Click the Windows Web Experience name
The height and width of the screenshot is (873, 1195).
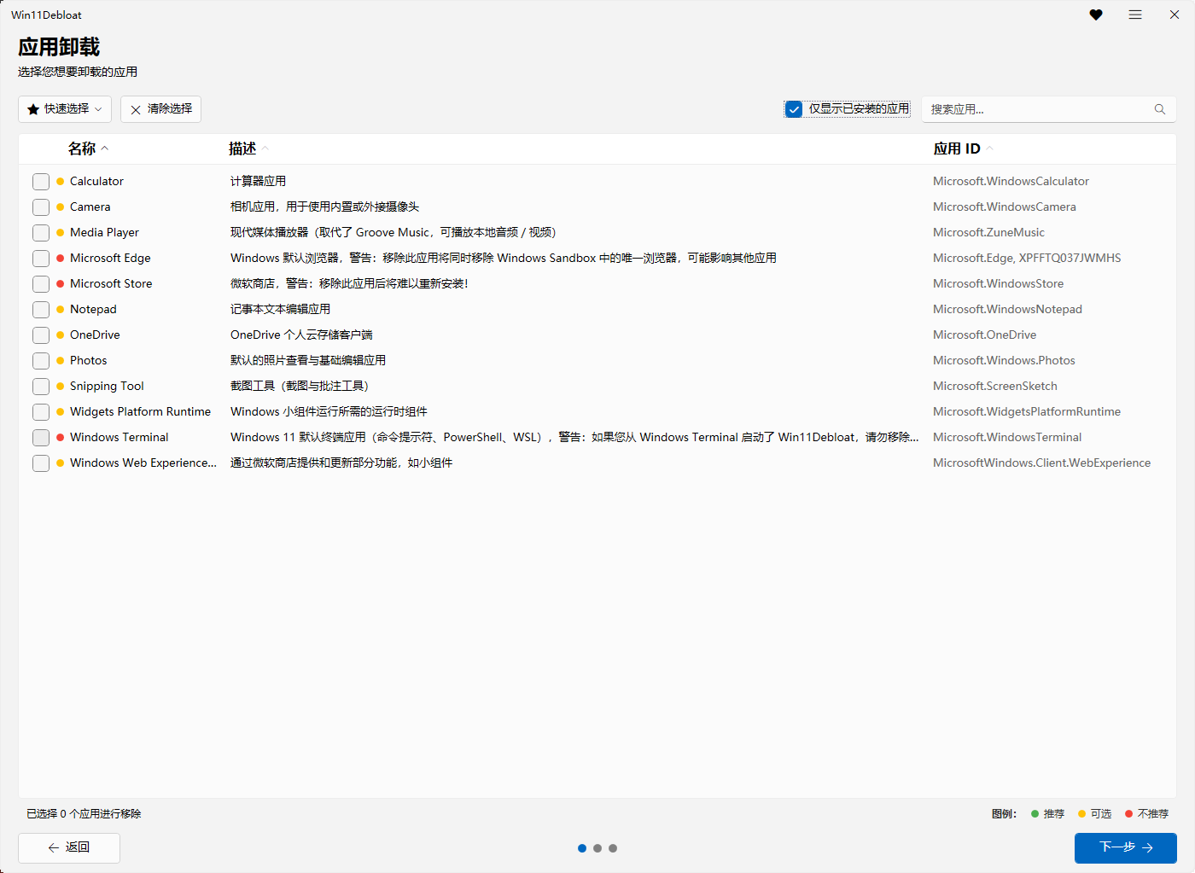143,463
